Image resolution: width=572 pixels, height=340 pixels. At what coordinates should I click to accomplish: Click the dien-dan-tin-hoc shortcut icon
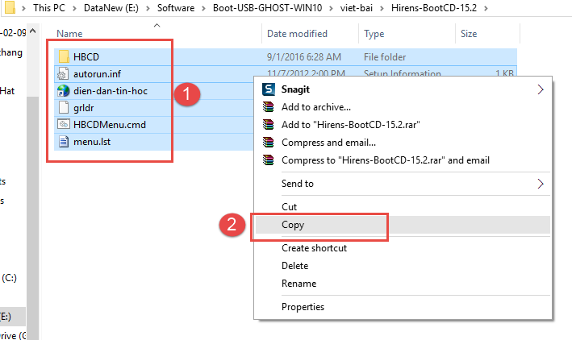pos(65,90)
